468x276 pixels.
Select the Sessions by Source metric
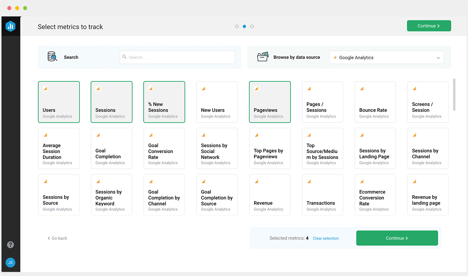(59, 195)
